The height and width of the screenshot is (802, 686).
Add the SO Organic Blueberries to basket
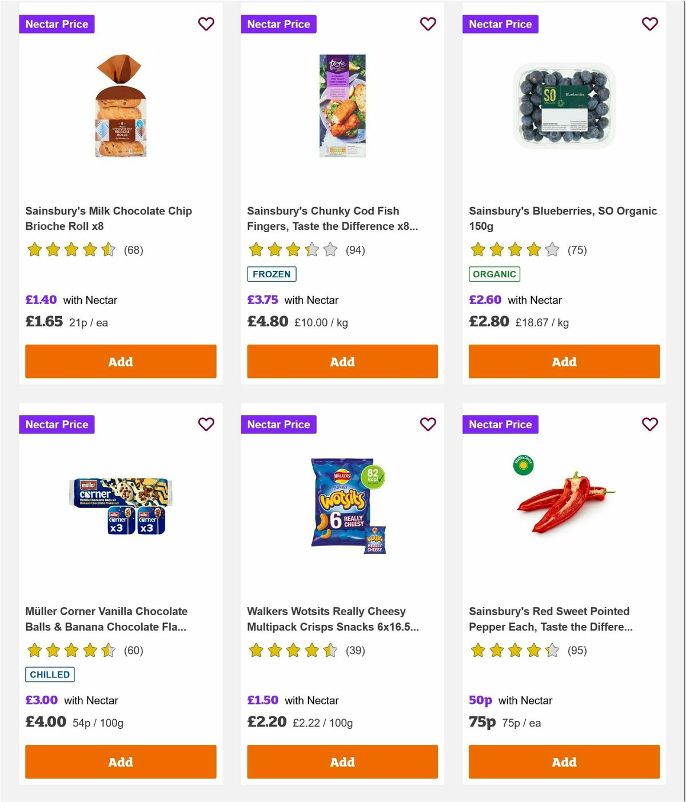[x=564, y=361]
